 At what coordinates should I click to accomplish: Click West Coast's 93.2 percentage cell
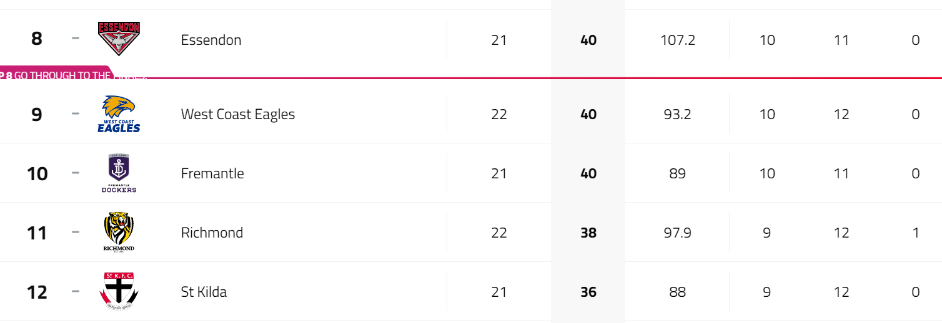click(678, 114)
